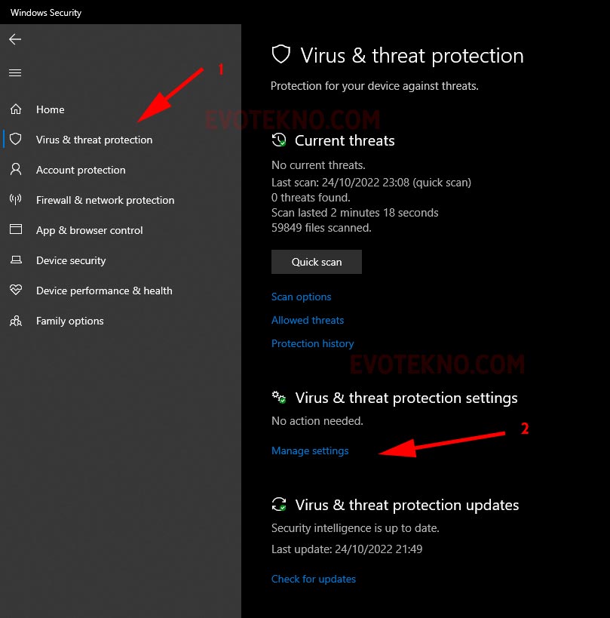The height and width of the screenshot is (618, 610).
Task: Start a Quick scan
Action: tap(317, 262)
